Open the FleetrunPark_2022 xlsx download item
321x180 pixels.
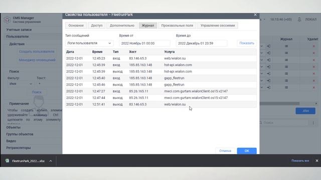click(28, 161)
